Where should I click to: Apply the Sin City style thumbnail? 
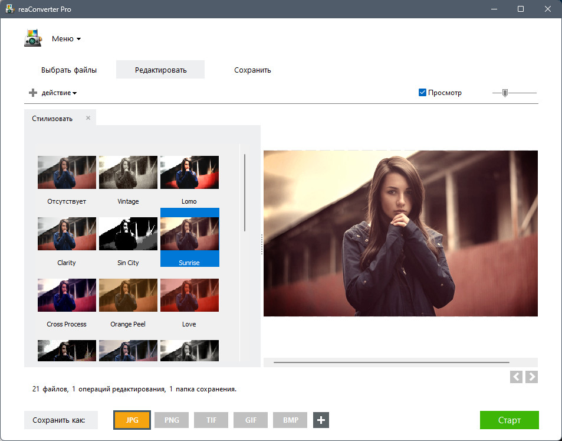point(128,234)
